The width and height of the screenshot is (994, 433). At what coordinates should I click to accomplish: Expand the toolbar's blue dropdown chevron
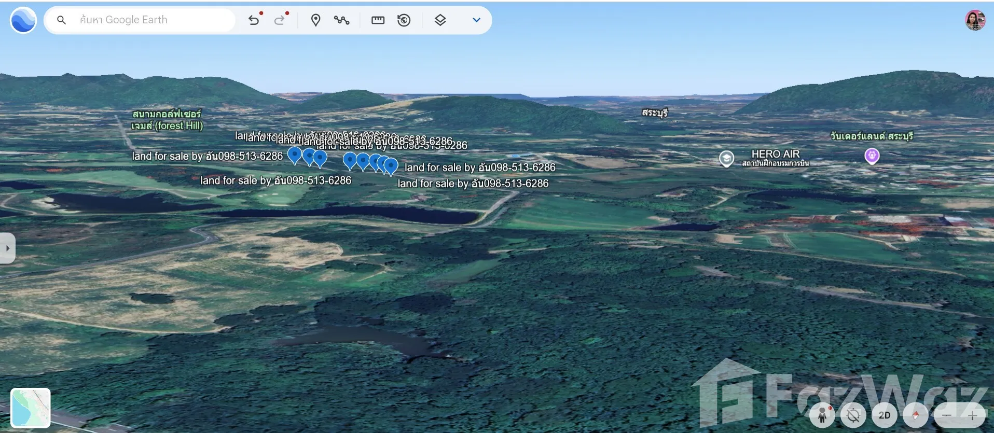point(476,20)
